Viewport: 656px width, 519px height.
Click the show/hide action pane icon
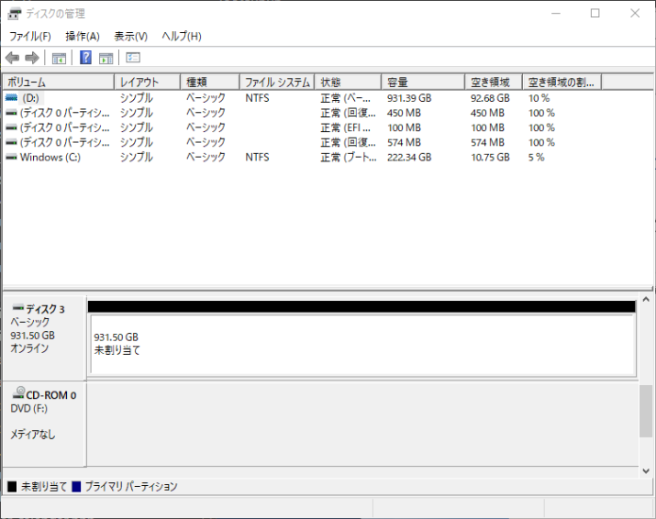(x=106, y=58)
